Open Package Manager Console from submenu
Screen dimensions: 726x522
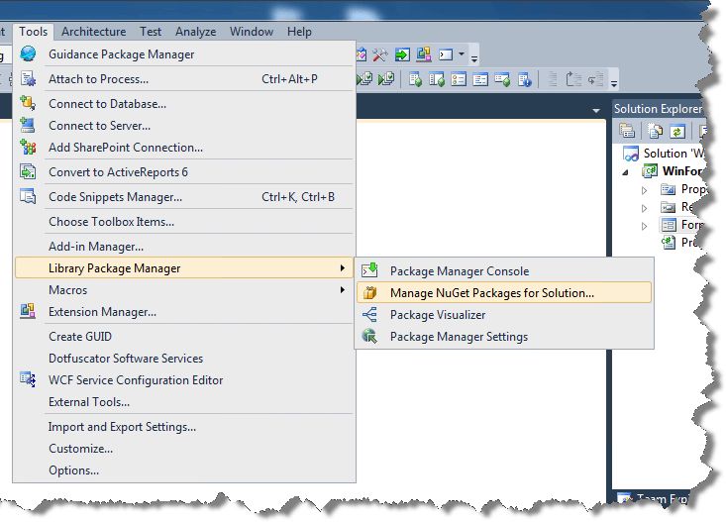(504, 271)
